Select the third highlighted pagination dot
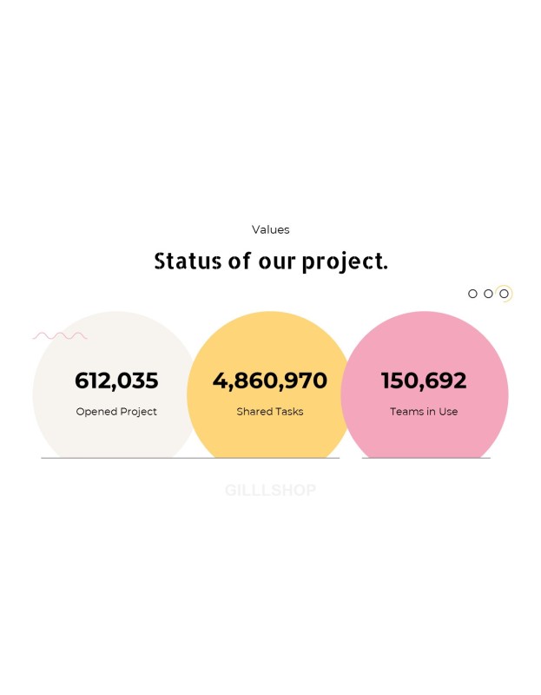 (x=504, y=294)
